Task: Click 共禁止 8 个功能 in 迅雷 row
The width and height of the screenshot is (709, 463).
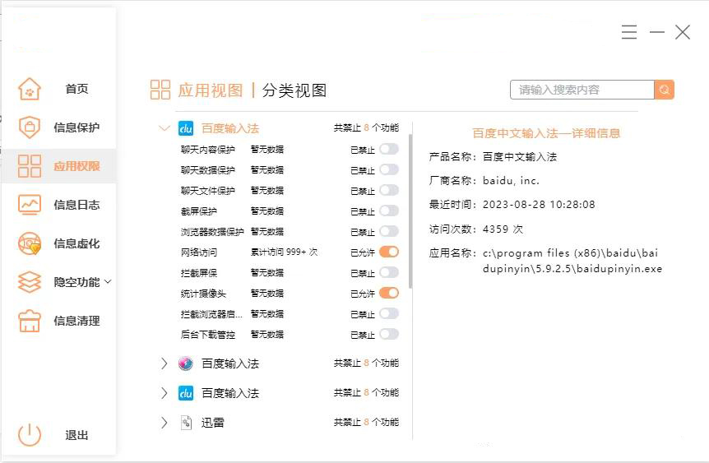Action: coord(366,422)
